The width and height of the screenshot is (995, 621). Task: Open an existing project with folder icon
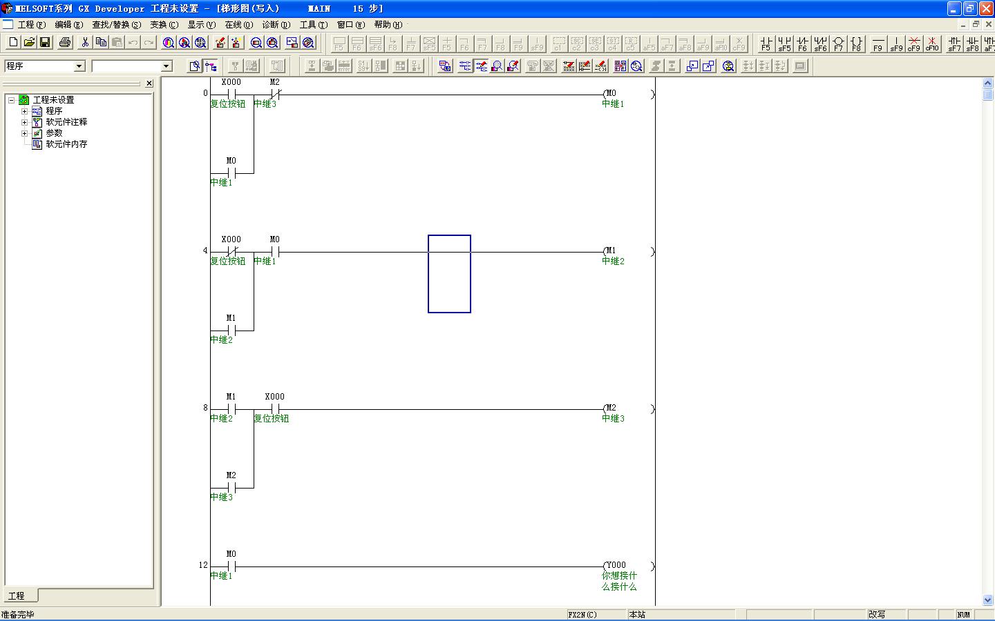coord(29,43)
